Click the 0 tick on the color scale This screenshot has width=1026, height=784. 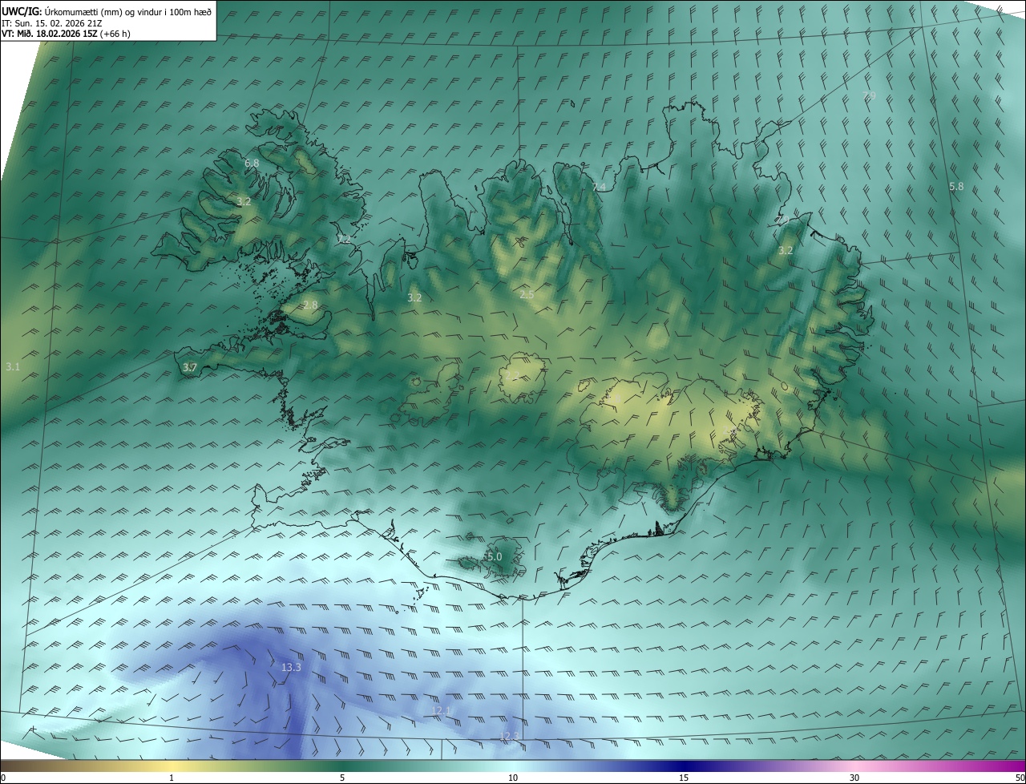click(3, 778)
